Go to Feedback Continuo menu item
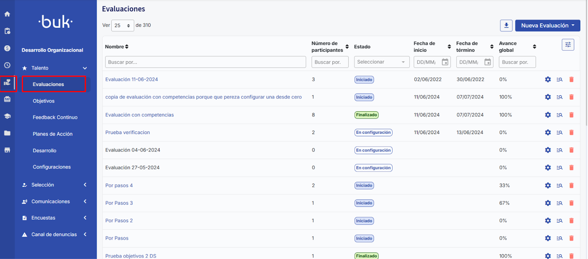 pyautogui.click(x=55, y=118)
